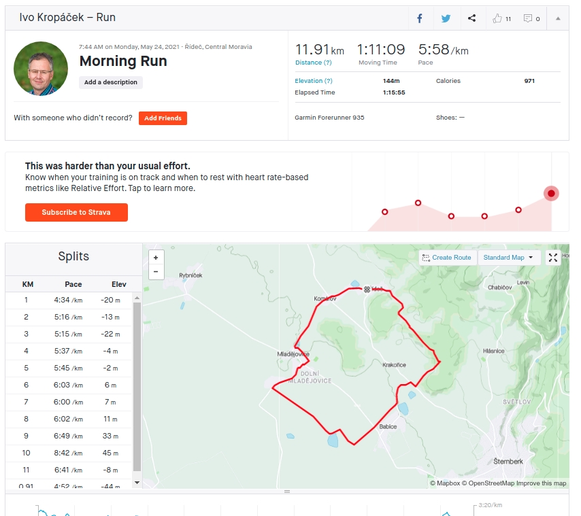Expand the map to fullscreen
The width and height of the screenshot is (581, 516).
[553, 258]
